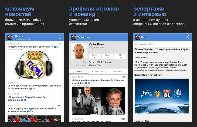Tap the Зенит (Санкт-Петербург) subheading

(148, 75)
